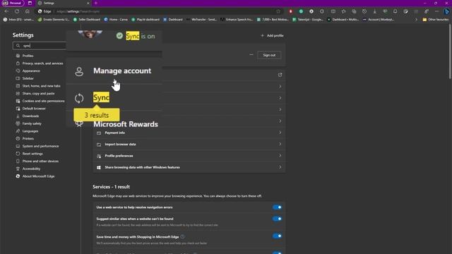Go back with the back arrow

(x=6, y=11)
